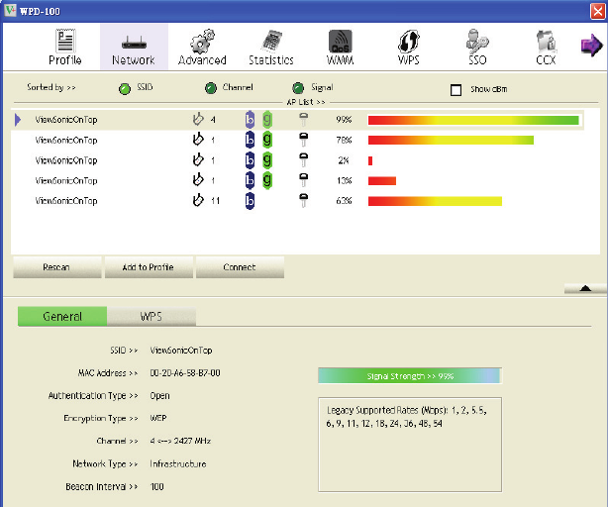Open the Profile page icon

(65, 41)
